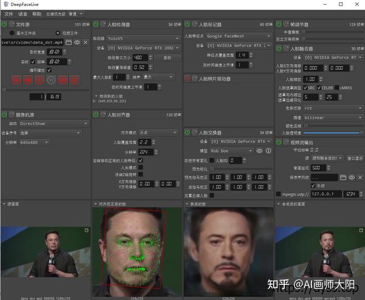Image resolution: width=365 pixels, height=300 pixels.
Task: Browse for data_dst.mp4 source file folder icon
Action: tap(68, 43)
